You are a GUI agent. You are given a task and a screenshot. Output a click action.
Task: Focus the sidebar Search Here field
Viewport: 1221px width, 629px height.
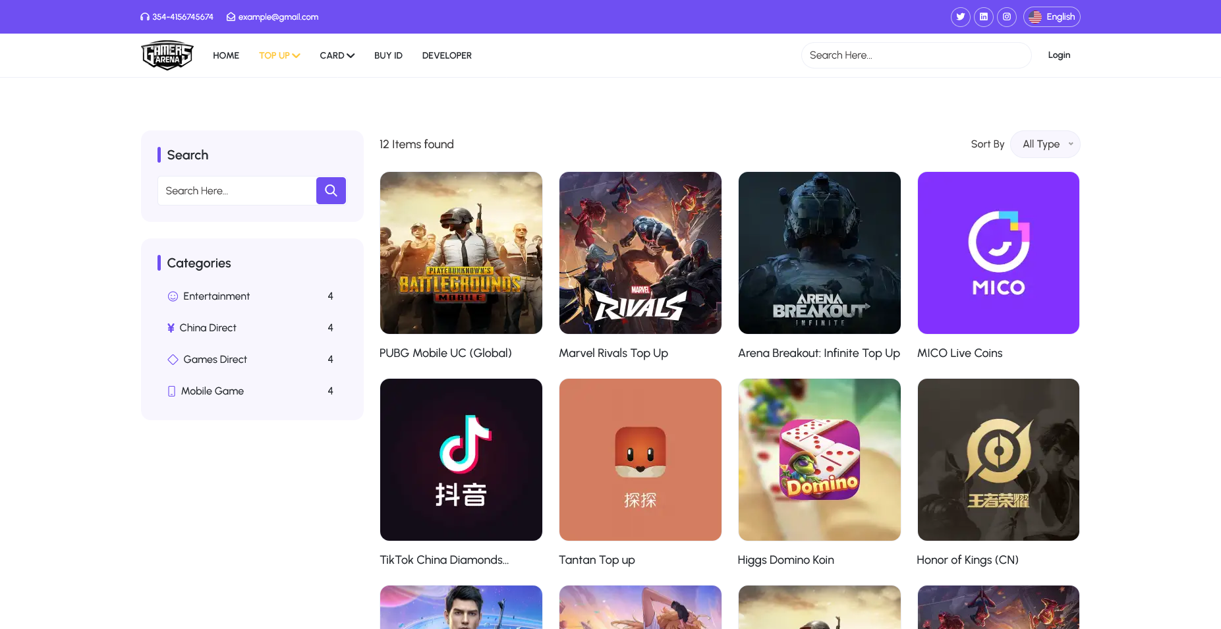[x=237, y=190]
